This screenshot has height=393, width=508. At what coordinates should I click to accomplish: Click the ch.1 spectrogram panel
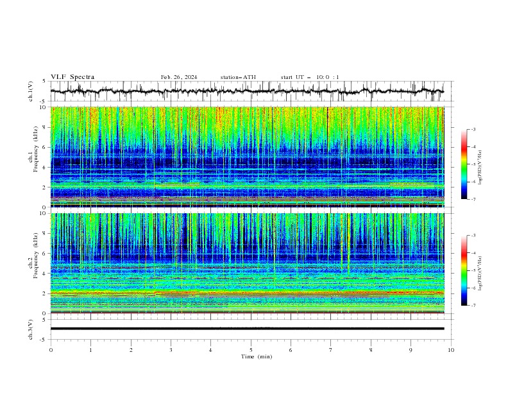point(247,157)
